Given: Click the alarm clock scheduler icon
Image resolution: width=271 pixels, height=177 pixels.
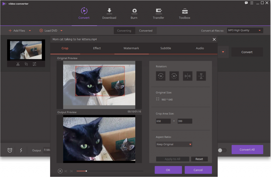Looking at the screenshot, I should [x=10, y=150].
